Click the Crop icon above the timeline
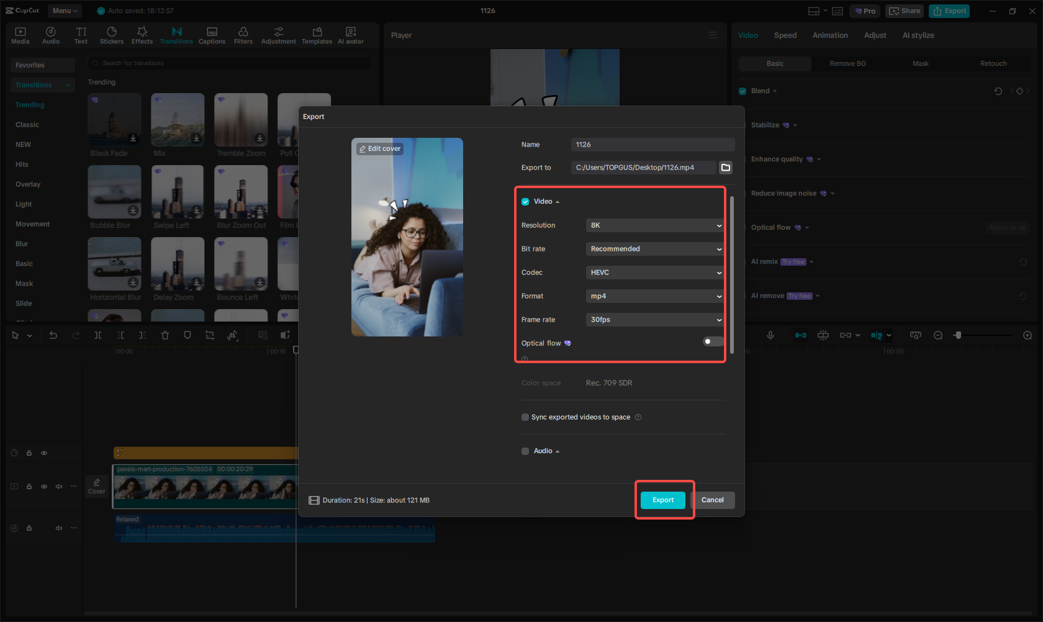 pos(210,335)
